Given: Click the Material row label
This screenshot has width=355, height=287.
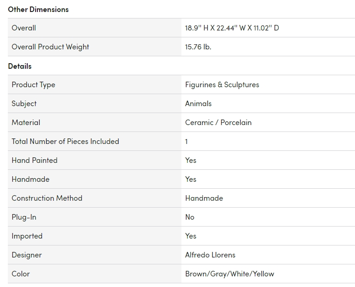Looking at the screenshot, I should (26, 122).
